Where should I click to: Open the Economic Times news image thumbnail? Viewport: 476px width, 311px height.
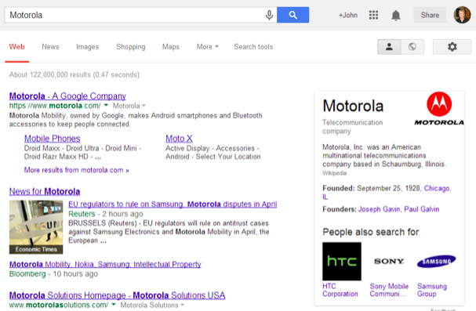36,227
